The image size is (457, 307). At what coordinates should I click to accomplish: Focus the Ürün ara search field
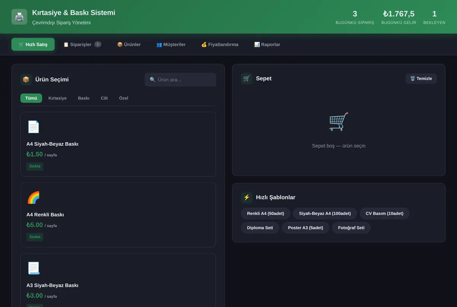pyautogui.click(x=180, y=80)
